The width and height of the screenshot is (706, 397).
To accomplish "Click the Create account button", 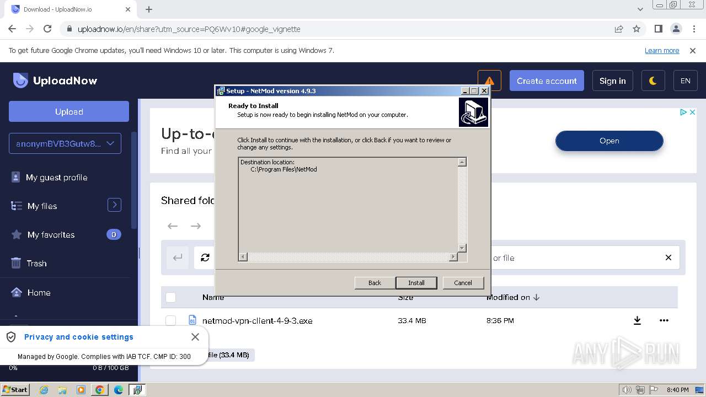I will [x=547, y=81].
